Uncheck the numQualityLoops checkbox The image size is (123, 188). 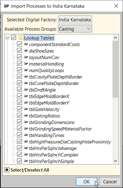(x=19, y=70)
